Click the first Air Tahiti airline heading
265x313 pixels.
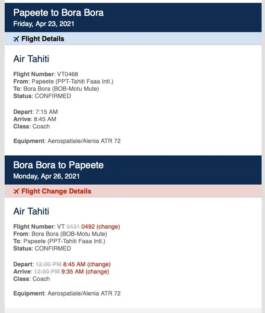(31, 59)
